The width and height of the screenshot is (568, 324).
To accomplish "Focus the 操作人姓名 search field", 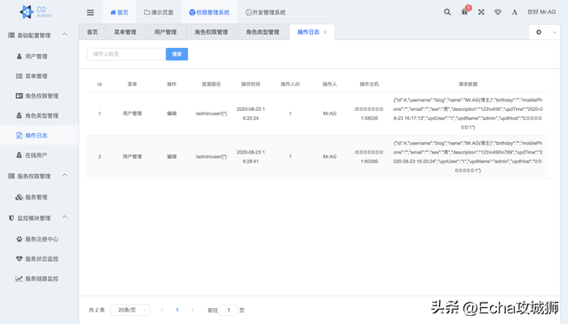I will tap(126, 54).
